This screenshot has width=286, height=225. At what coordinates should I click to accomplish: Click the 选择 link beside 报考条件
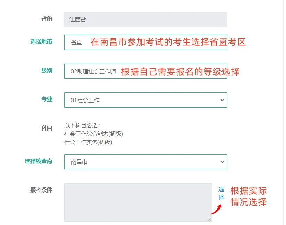click(221, 193)
